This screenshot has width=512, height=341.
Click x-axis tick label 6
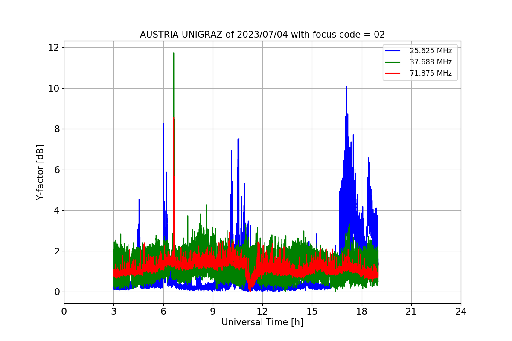(x=163, y=312)
